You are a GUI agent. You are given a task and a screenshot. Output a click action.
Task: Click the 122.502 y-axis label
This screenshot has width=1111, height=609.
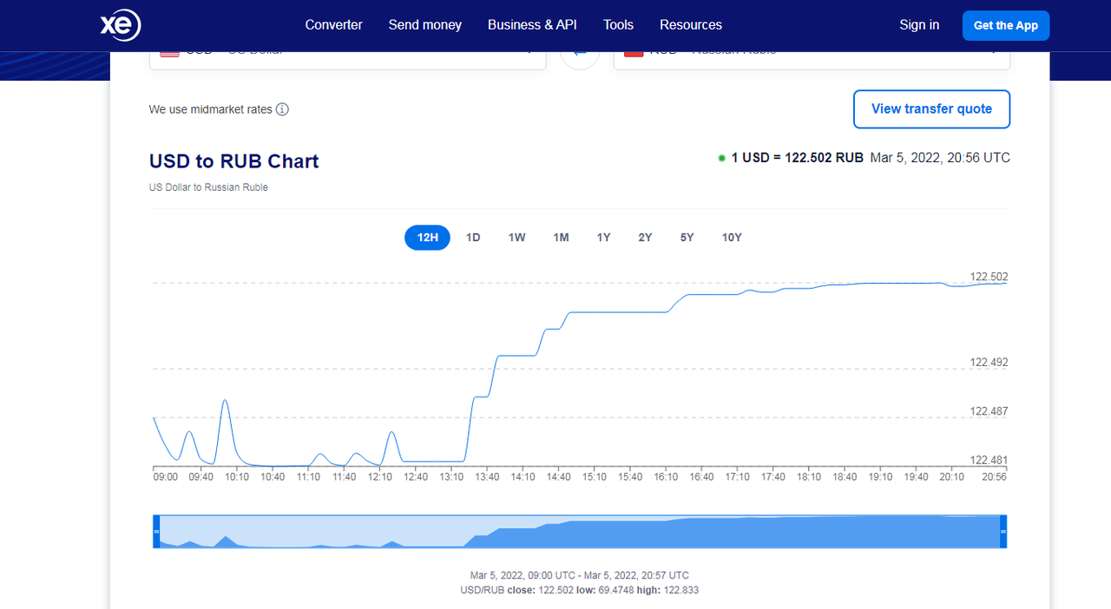coord(989,277)
